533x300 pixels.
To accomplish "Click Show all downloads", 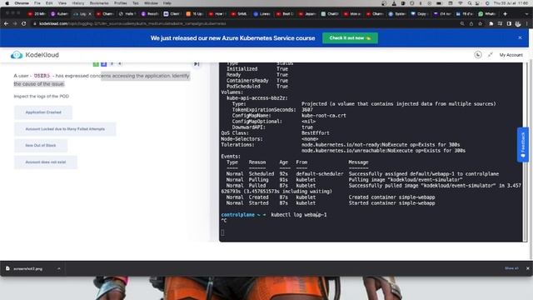I will click(511, 268).
